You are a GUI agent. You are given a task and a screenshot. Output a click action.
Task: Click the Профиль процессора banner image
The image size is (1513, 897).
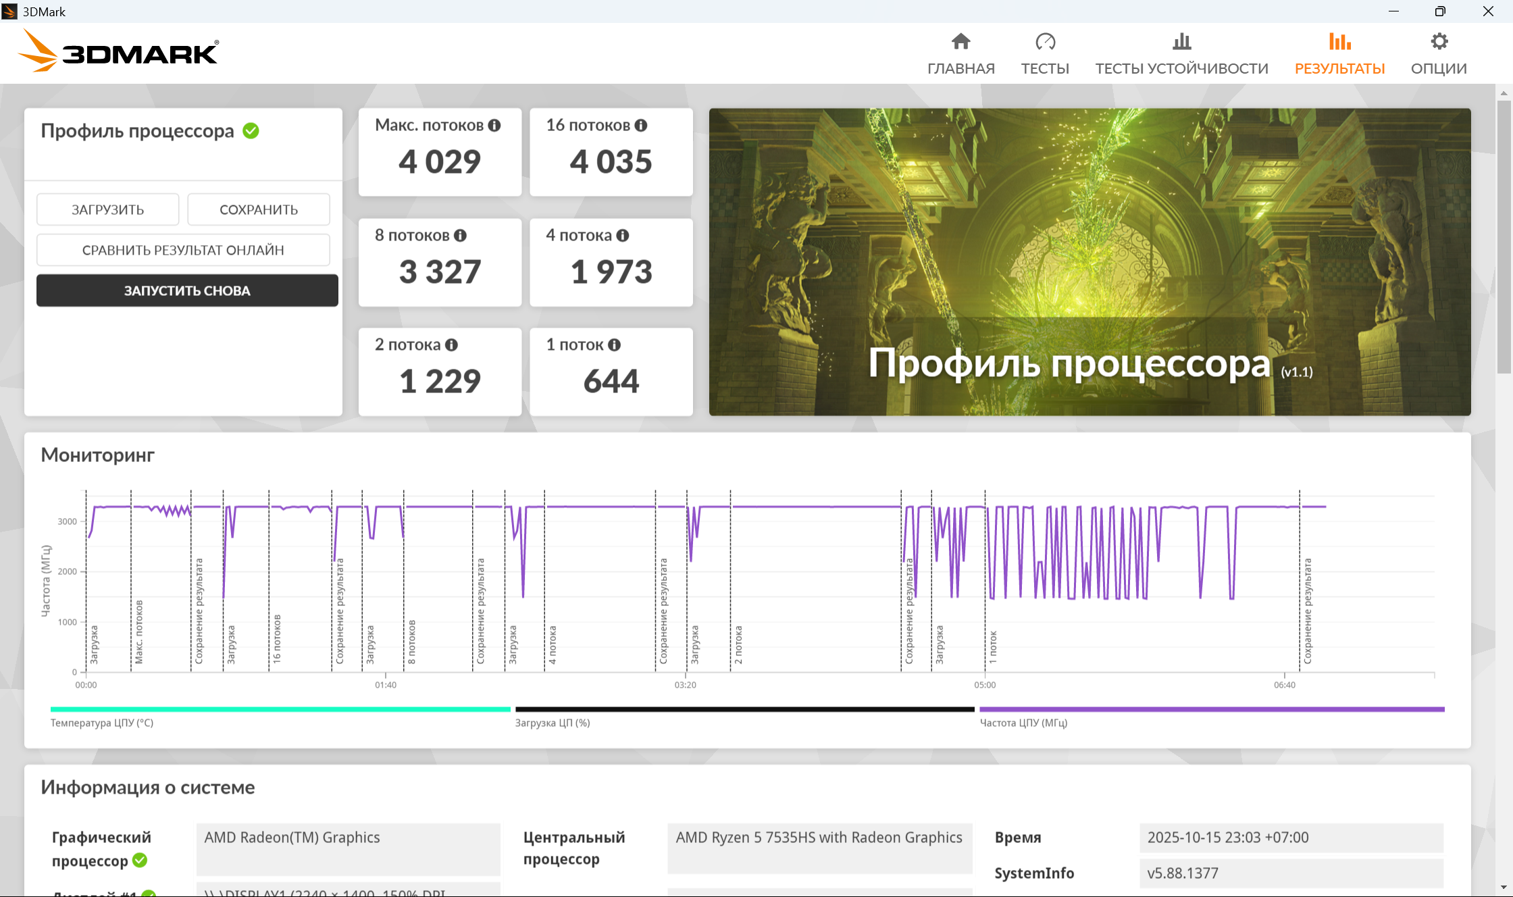click(x=1089, y=261)
